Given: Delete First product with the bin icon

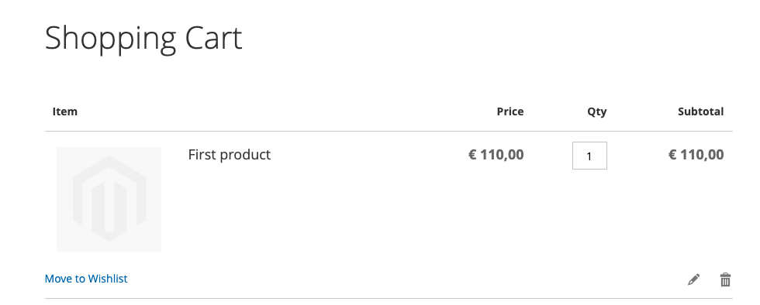Looking at the screenshot, I should click(725, 279).
